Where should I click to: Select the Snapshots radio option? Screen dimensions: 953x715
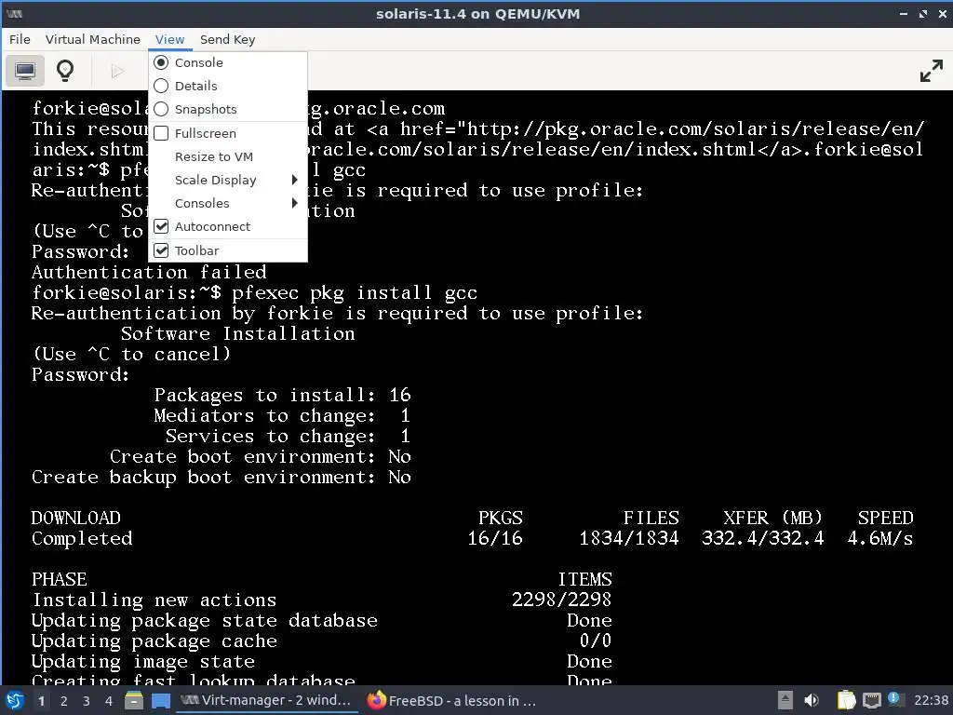[228, 109]
